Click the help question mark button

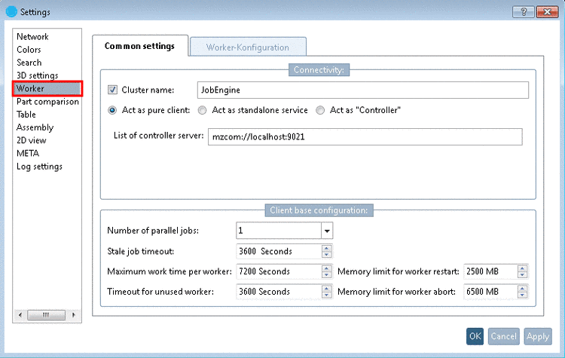click(521, 11)
